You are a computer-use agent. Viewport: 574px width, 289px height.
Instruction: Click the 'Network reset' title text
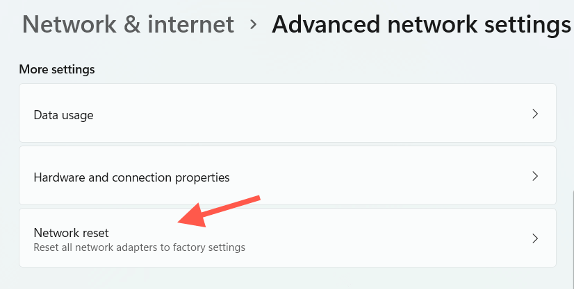click(x=71, y=233)
